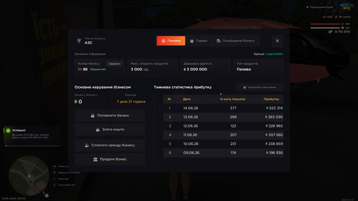Screen dimensions: 358x201
Task: Click profit value 228 965
Action: tap(276, 126)
